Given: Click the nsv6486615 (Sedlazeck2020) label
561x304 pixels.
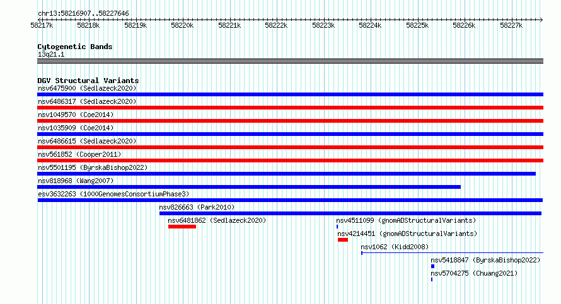Looking at the screenshot, I should coord(87,141).
